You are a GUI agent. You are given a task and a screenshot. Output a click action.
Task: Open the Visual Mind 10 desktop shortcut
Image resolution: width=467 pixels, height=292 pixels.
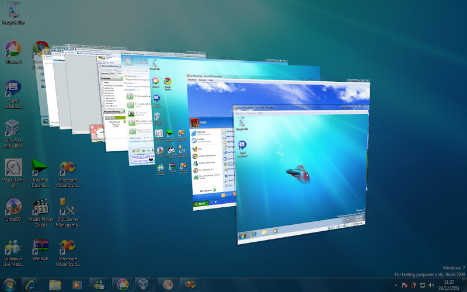tap(13, 173)
